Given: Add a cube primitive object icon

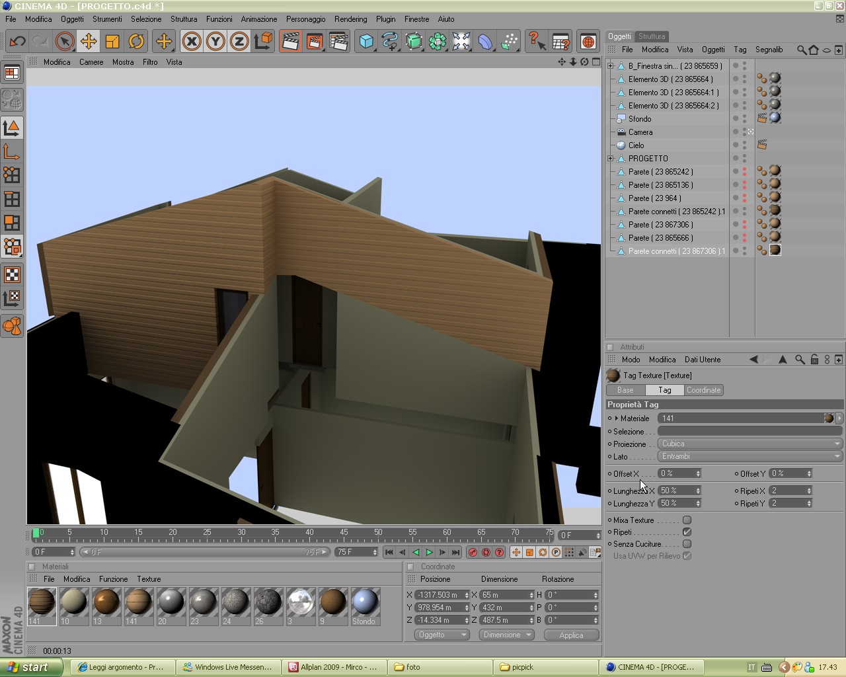Looking at the screenshot, I should pyautogui.click(x=366, y=41).
